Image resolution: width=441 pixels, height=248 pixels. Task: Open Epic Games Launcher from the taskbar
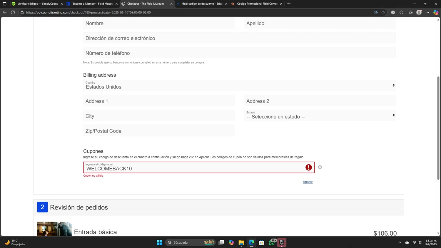282,242
